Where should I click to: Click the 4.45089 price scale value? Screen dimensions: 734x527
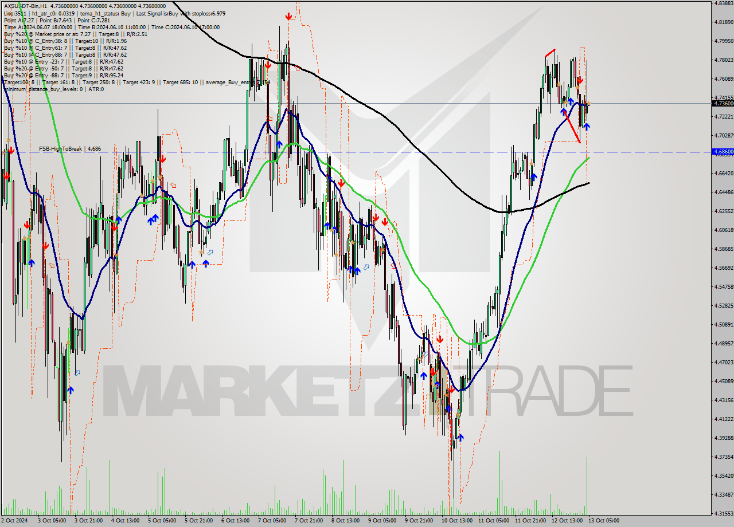(724, 381)
